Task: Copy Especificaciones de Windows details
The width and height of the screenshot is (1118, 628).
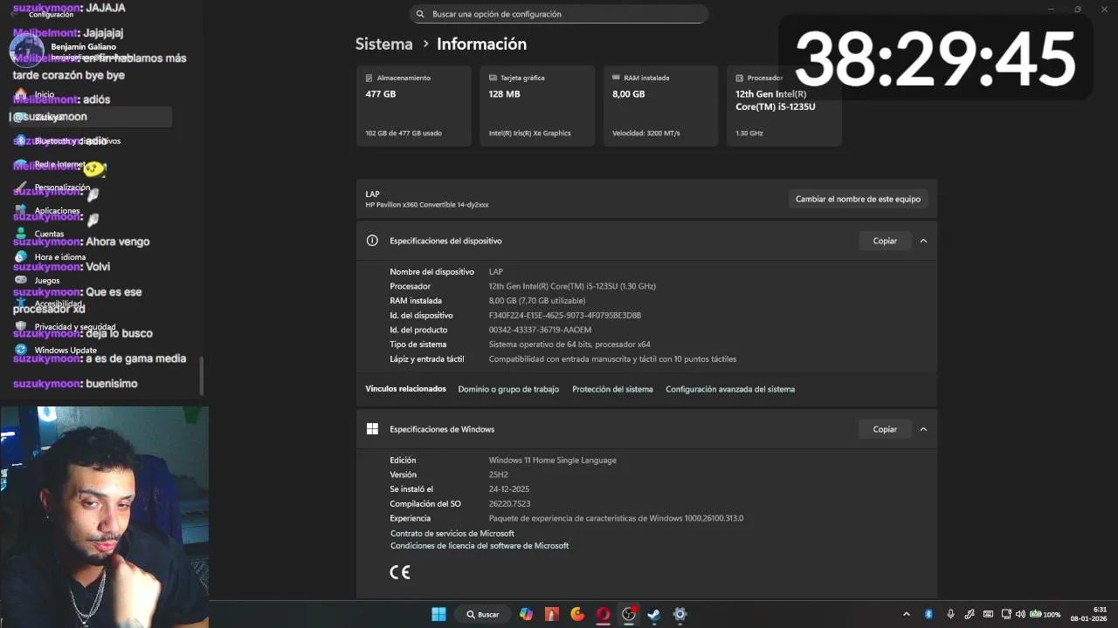Action: coord(885,429)
